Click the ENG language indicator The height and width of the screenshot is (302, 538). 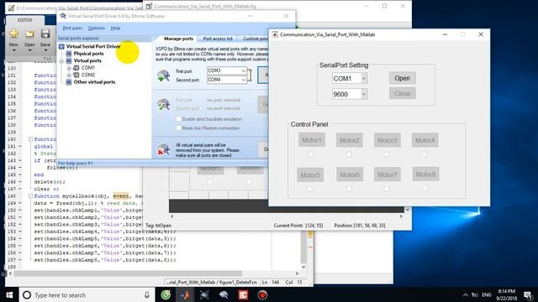tap(487, 294)
